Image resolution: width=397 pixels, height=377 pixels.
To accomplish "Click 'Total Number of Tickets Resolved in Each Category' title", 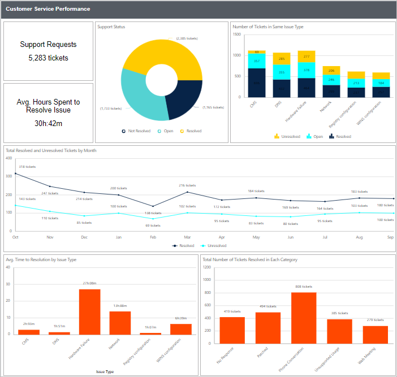I will pos(250,259).
